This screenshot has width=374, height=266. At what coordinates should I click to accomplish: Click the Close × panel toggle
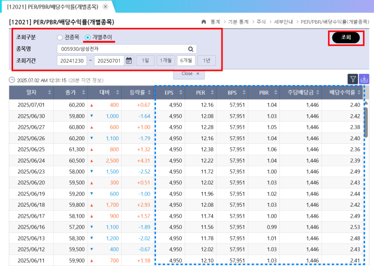[x=189, y=73]
